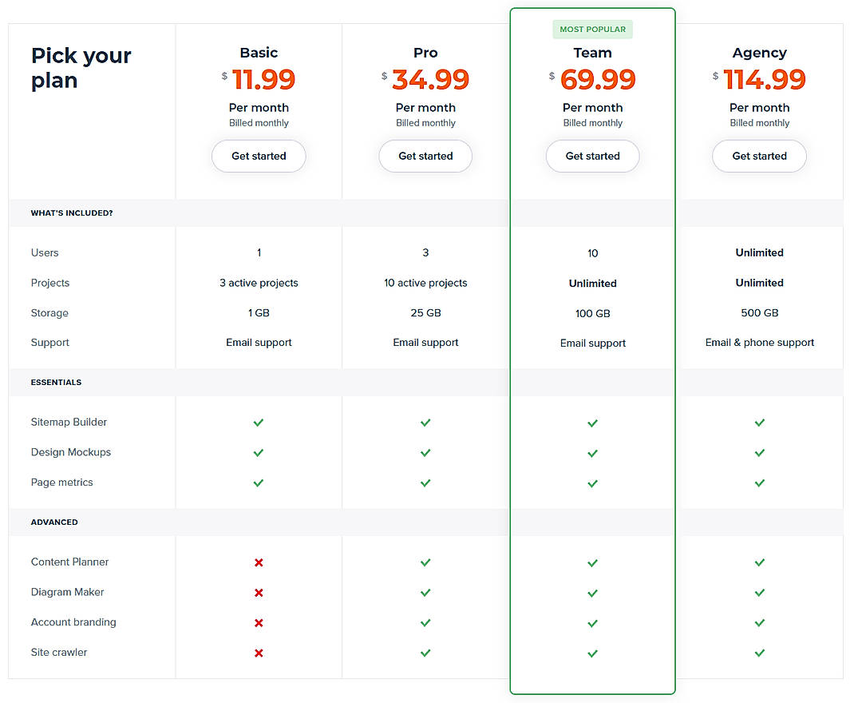This screenshot has width=854, height=703.
Task: Click the Account branding feature label
Action: pyautogui.click(x=73, y=622)
